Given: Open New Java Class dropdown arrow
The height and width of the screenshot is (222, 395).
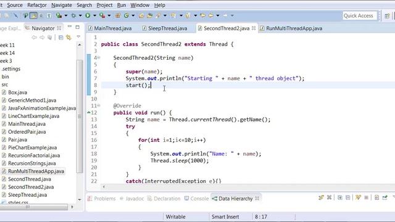Looking at the screenshot, I should point(133,15).
